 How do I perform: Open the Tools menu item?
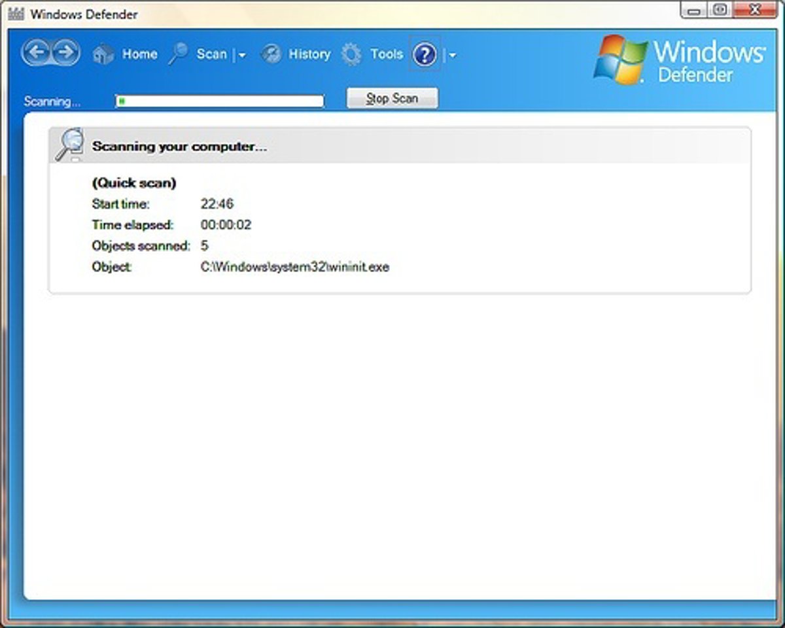click(386, 54)
